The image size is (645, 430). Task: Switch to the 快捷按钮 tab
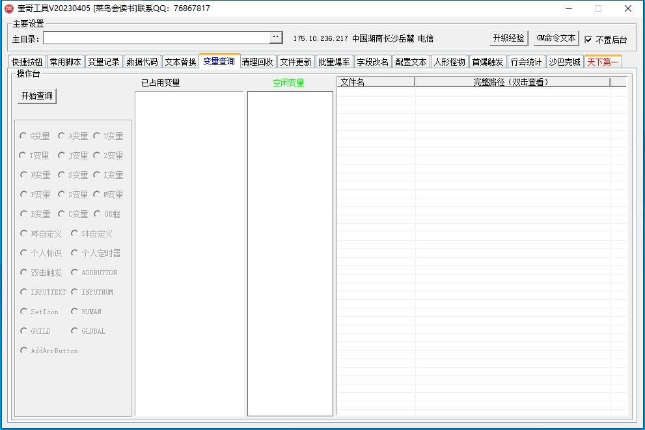(x=27, y=62)
